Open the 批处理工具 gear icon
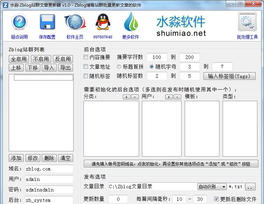This screenshot has height=204, width=264. pos(247,22)
